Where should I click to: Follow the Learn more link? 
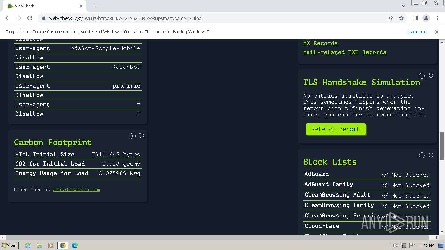pyautogui.click(x=417, y=32)
